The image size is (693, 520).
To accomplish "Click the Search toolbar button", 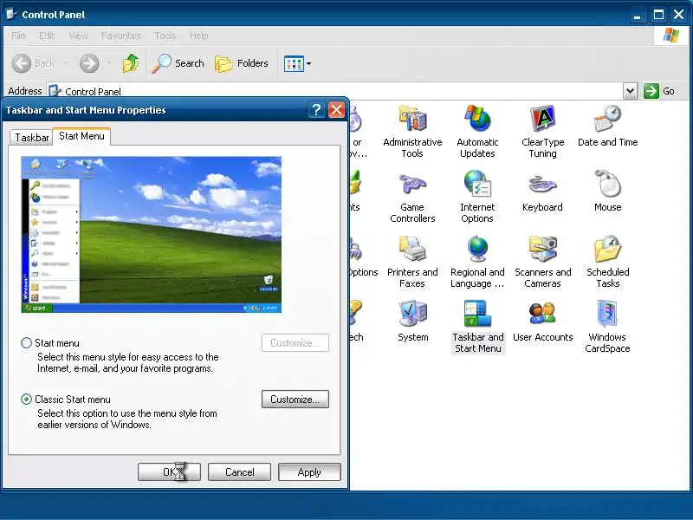I will click(178, 63).
